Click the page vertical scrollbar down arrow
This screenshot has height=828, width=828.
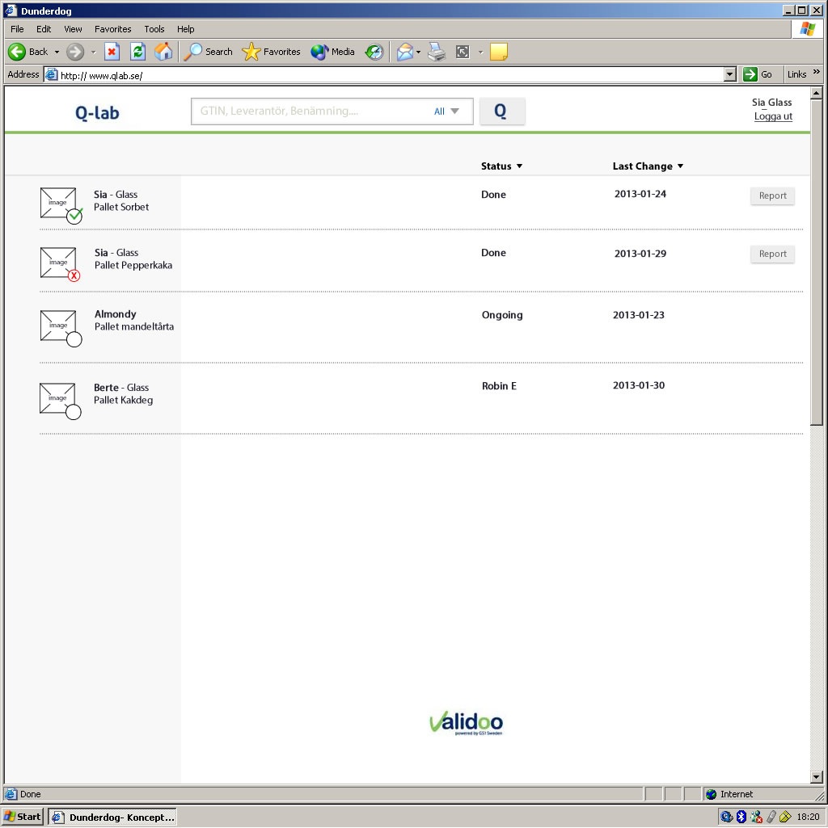coord(816,777)
